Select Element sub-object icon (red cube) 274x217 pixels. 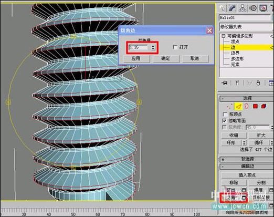tap(264, 106)
